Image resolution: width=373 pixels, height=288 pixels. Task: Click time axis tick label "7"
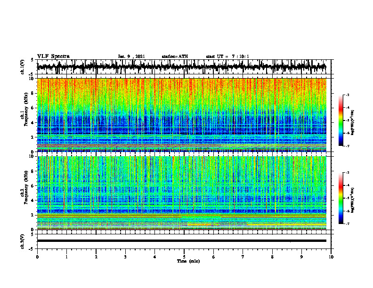[x=243, y=257]
